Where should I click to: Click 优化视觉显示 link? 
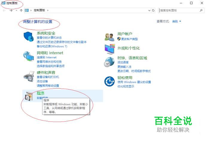pyautogui.click(x=126, y=87)
